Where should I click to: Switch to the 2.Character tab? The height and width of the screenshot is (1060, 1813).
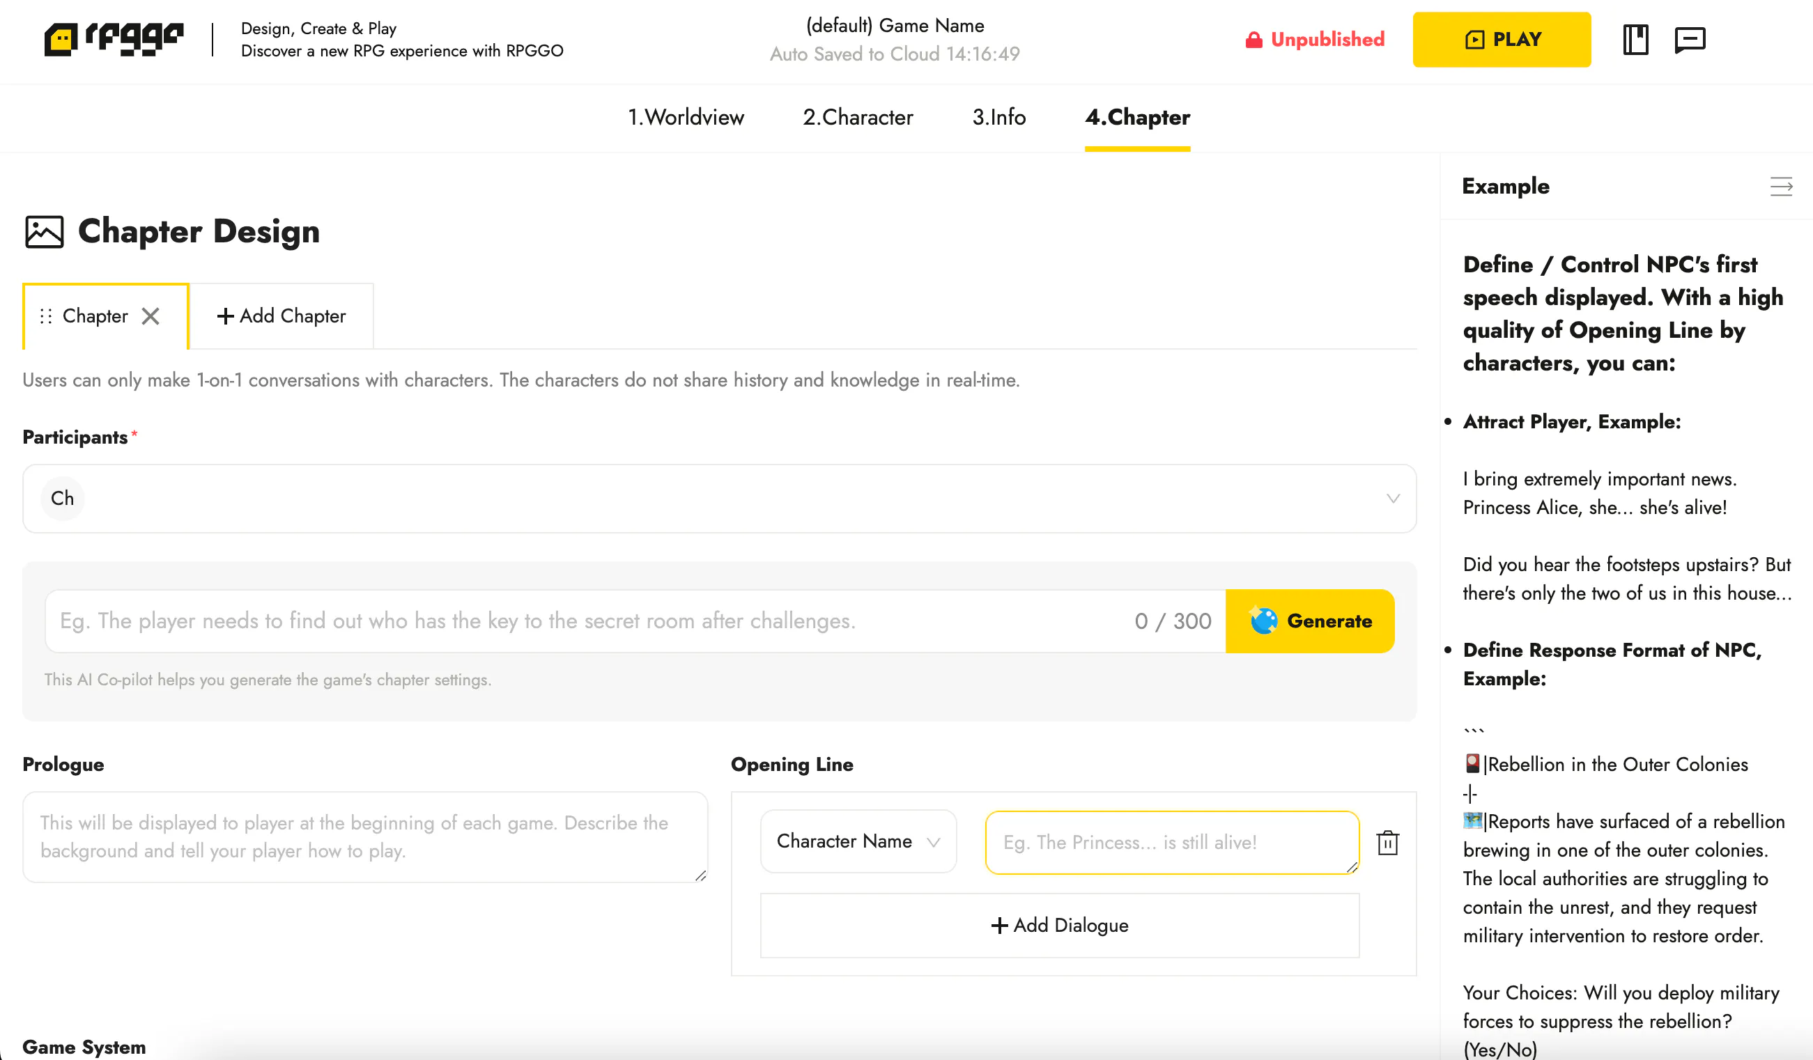click(858, 117)
